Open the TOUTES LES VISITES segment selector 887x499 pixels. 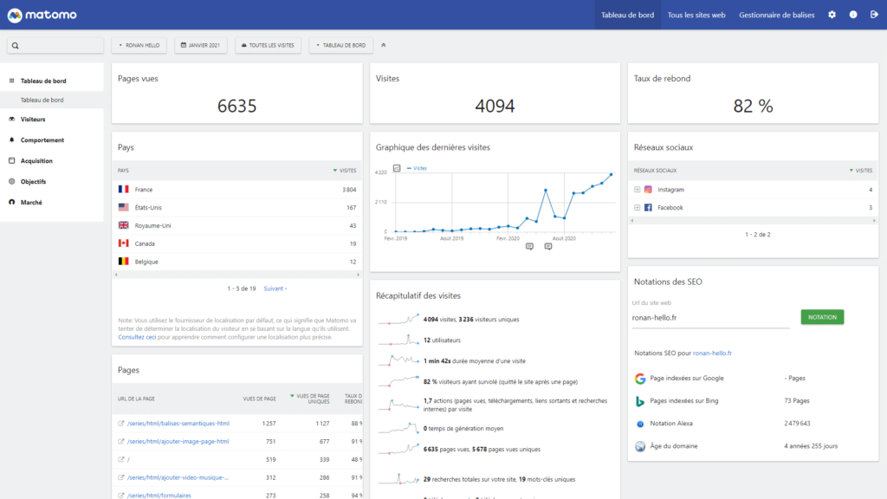[268, 44]
